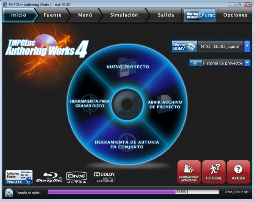The width and height of the screenshot is (254, 201).
Task: Click the 20920/22867 MB size readout
Action: (x=236, y=192)
